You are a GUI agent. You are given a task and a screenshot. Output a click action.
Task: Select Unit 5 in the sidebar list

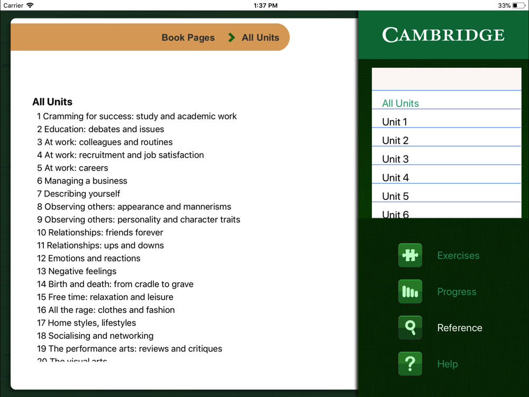(446, 193)
